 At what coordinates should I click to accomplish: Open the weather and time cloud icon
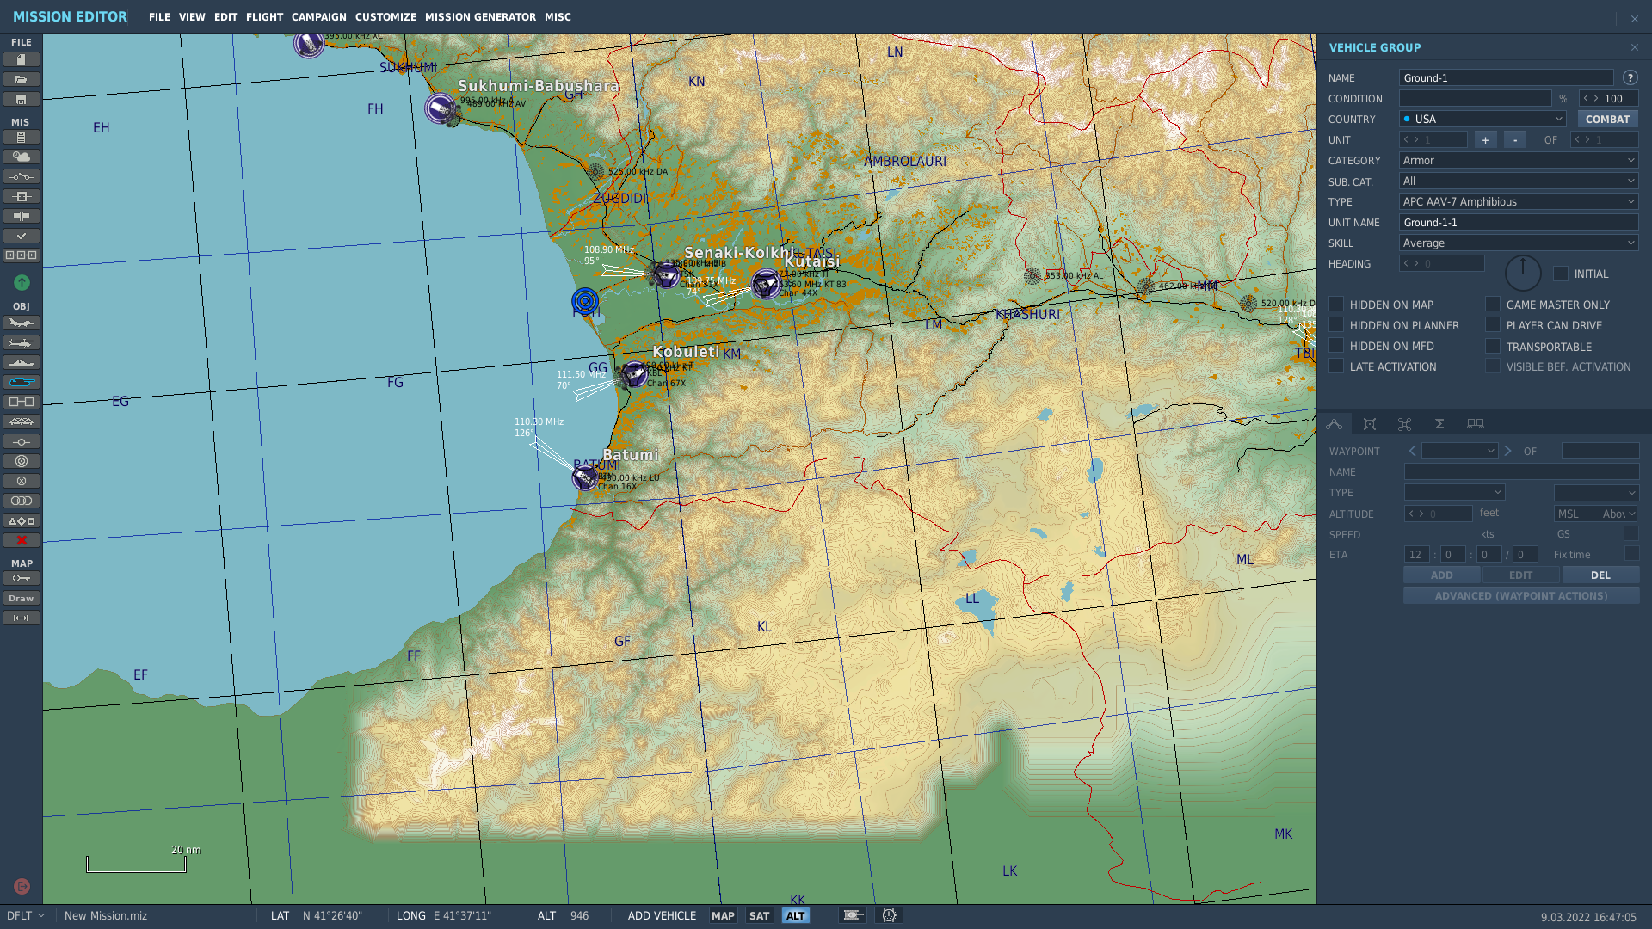22,157
